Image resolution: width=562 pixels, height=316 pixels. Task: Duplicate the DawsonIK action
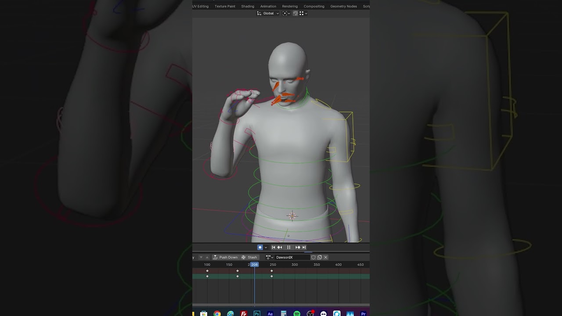[x=320, y=257]
